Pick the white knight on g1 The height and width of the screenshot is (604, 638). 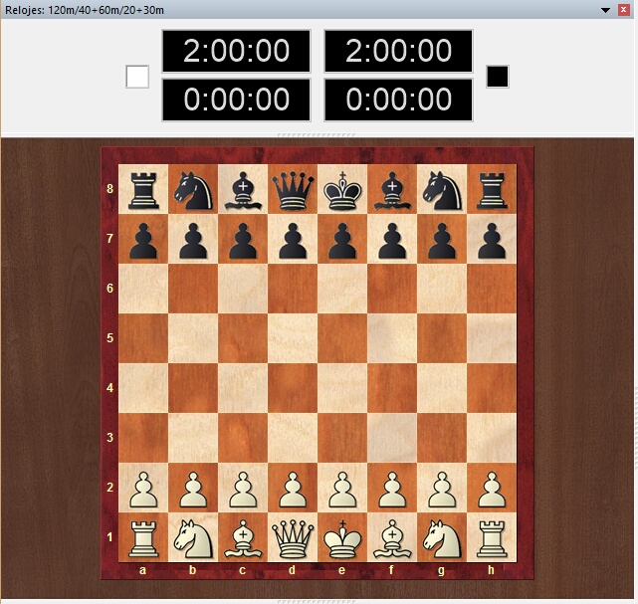tap(442, 537)
